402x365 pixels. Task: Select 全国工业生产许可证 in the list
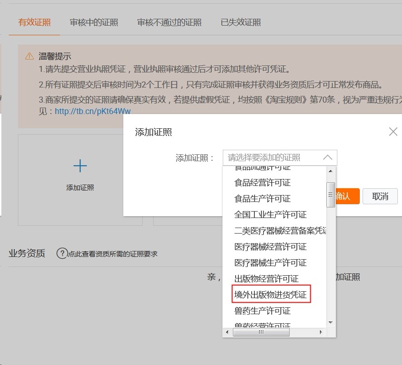[270, 215]
